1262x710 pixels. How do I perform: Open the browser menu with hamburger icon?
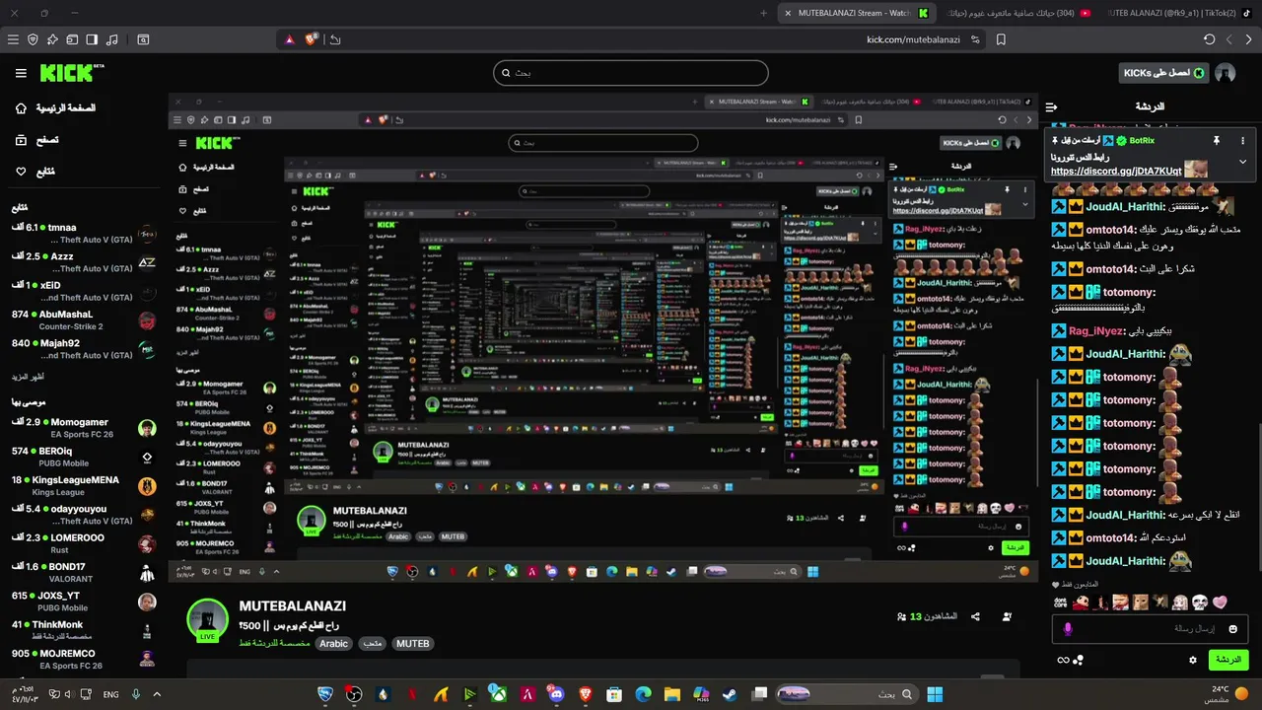pos(13,39)
